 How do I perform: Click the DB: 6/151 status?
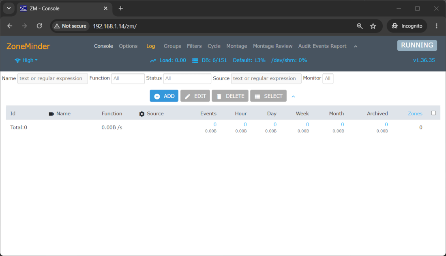tap(214, 60)
